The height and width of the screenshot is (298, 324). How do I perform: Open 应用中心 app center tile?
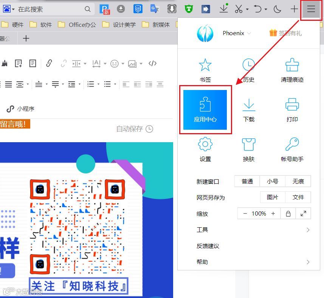click(205, 110)
